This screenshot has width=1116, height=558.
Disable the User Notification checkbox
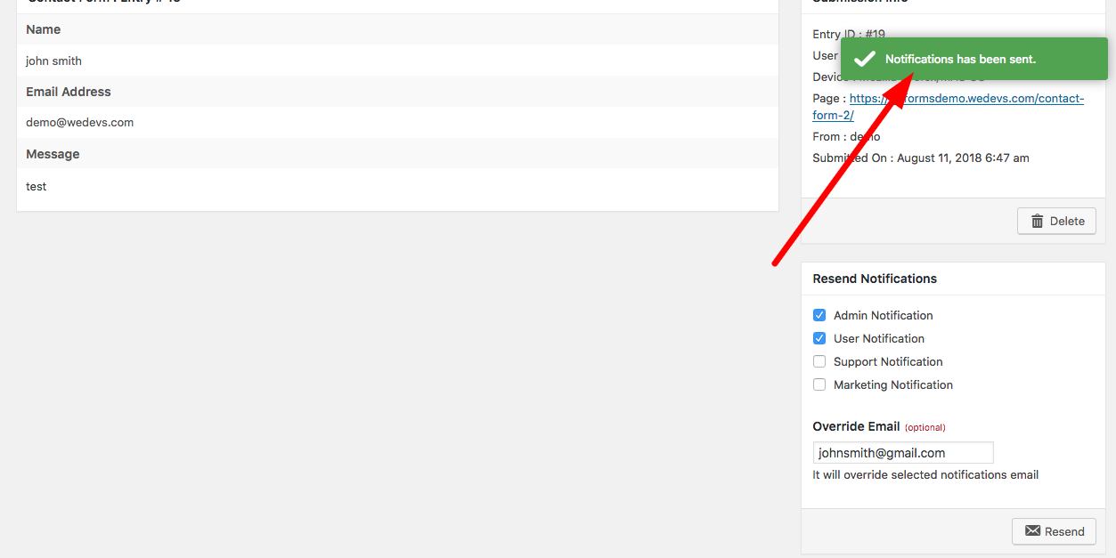(x=819, y=338)
